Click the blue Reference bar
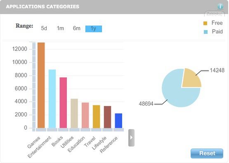This screenshot has height=163, width=229. (118, 121)
